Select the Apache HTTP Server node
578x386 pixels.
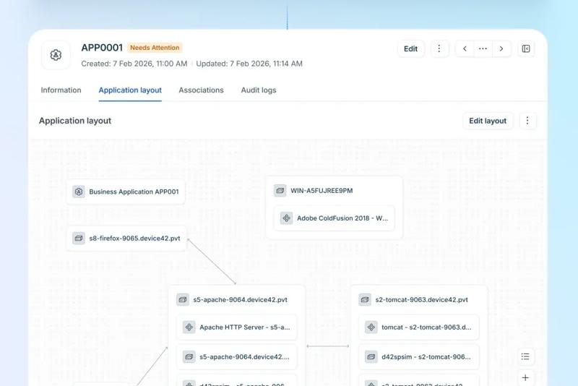[237, 327]
